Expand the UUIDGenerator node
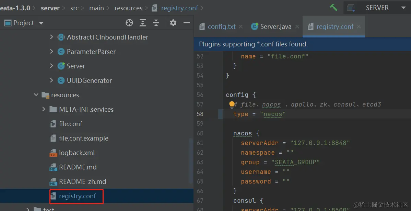The image size is (411, 211). (51, 80)
